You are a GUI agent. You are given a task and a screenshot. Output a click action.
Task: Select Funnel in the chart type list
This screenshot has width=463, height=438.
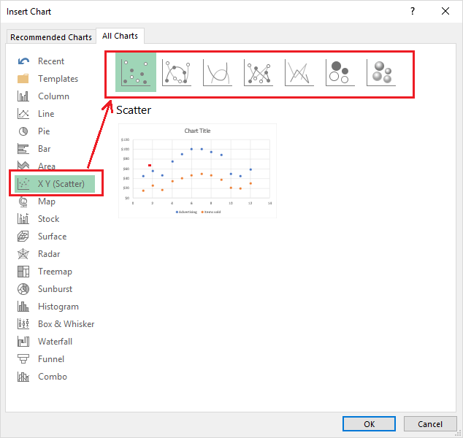[x=51, y=359]
